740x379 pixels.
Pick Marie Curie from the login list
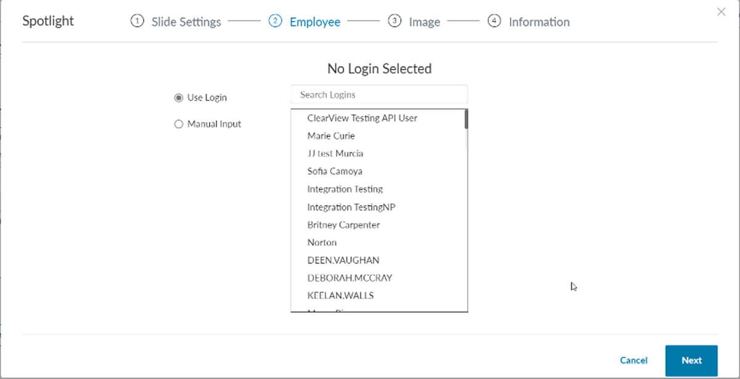click(x=331, y=136)
